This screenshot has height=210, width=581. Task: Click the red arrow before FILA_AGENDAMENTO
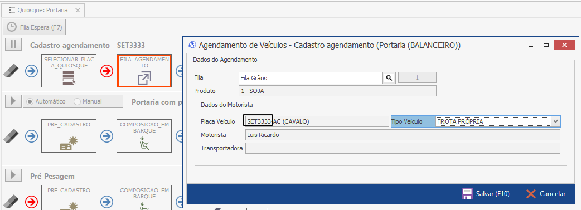[107, 71]
